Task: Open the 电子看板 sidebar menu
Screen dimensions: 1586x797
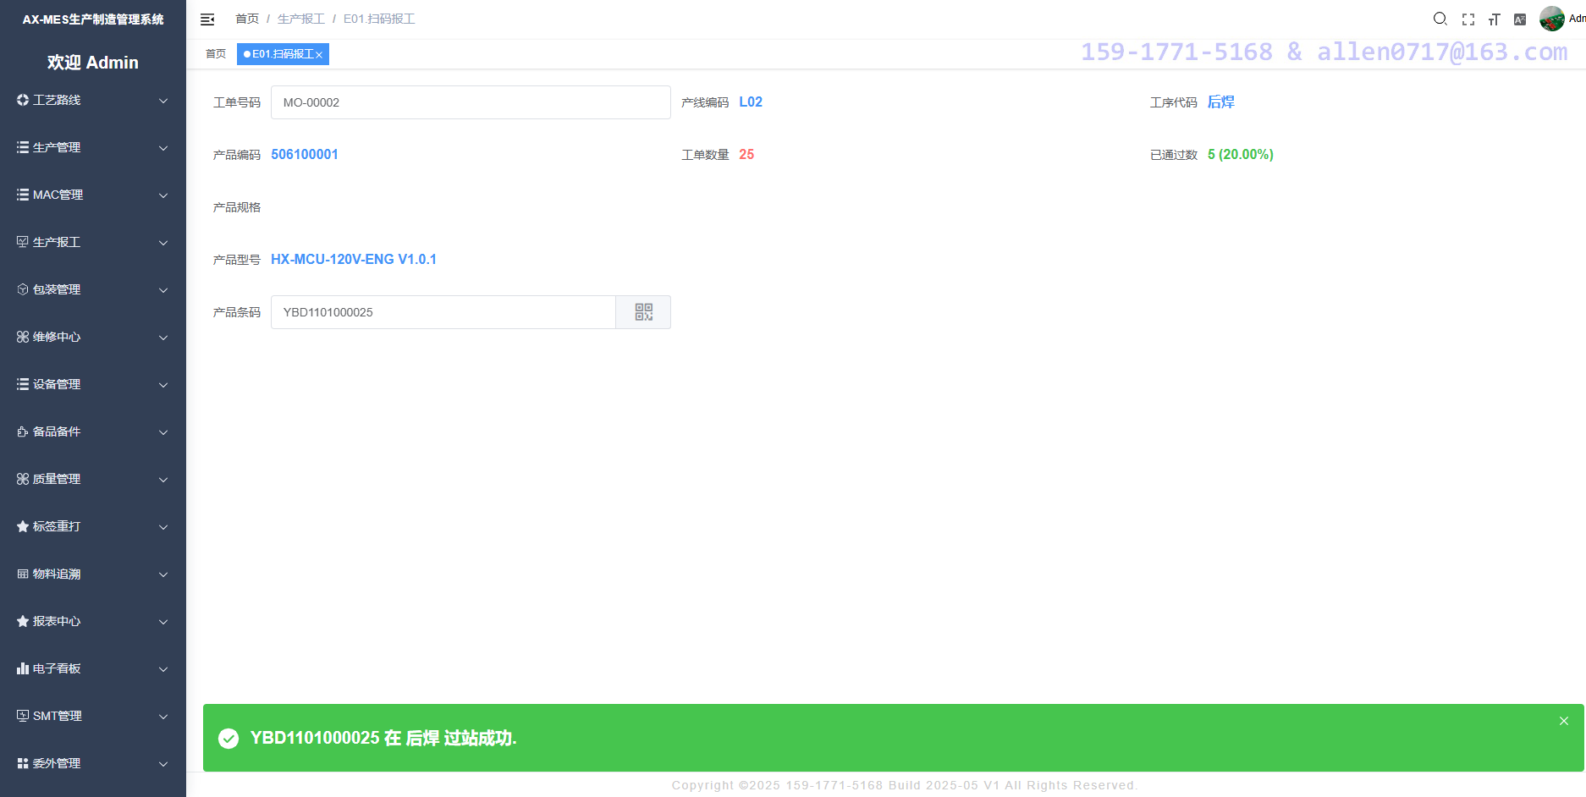Action: 93,668
